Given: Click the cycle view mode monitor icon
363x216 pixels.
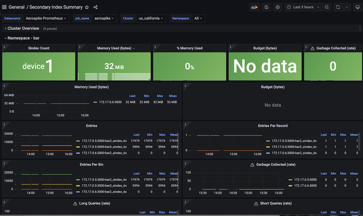Looking at the screenshot, I should coord(358,7).
